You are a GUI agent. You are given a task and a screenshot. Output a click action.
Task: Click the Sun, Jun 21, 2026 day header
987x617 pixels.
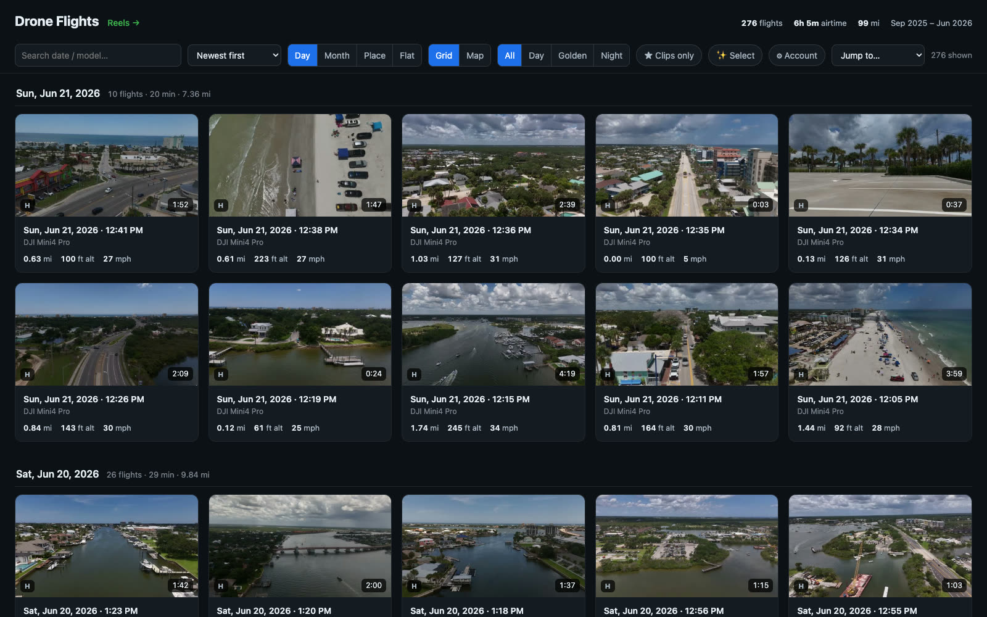tap(58, 93)
